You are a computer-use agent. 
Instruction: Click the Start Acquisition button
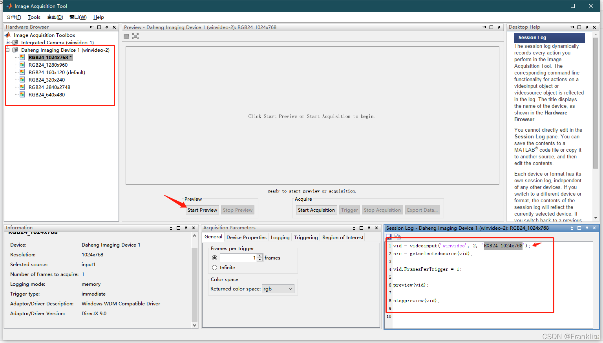click(316, 210)
